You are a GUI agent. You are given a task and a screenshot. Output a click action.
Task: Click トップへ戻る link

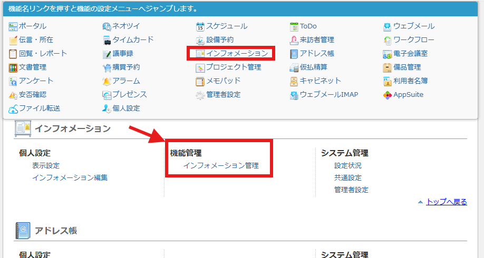(447, 202)
